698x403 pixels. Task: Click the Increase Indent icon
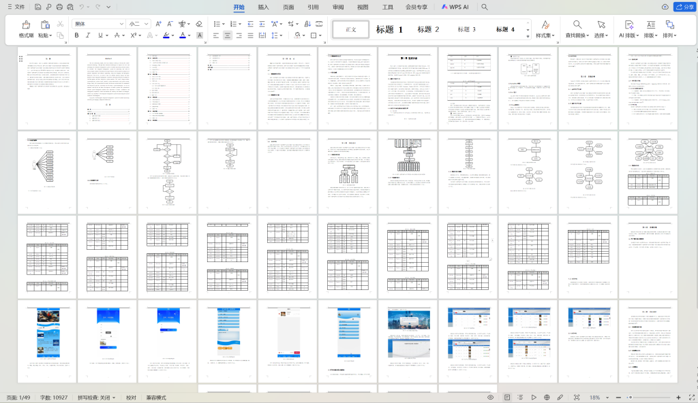262,24
